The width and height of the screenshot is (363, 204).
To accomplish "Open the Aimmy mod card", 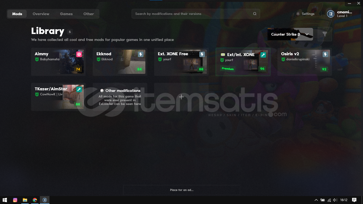I will coord(58,62).
